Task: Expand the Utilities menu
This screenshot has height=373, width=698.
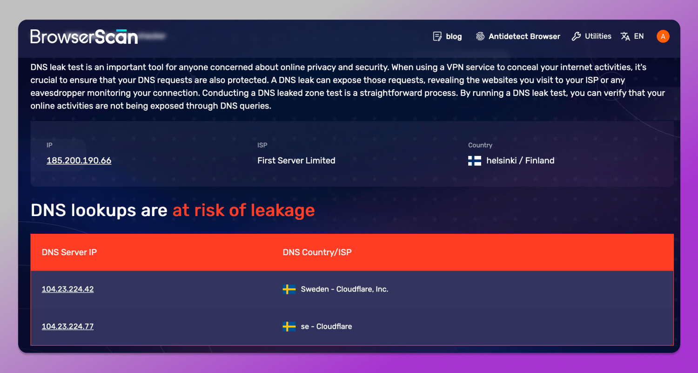Action: coord(598,36)
